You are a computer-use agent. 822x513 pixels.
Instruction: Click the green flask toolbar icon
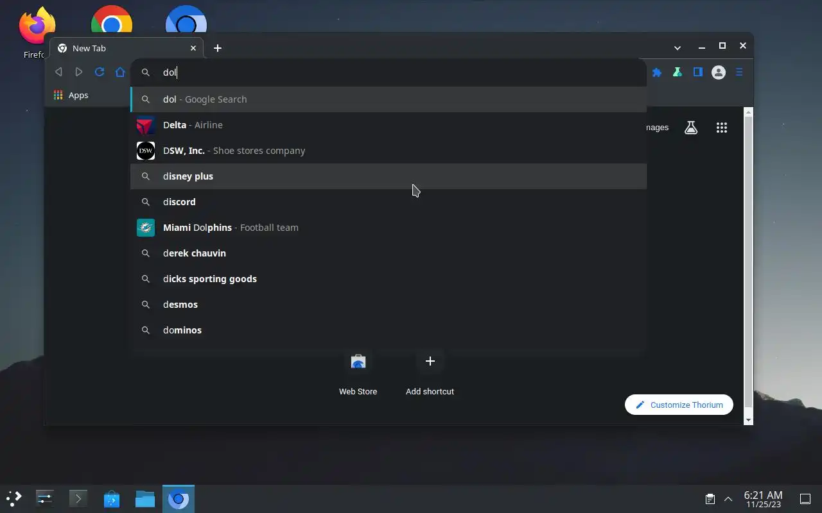(x=678, y=72)
